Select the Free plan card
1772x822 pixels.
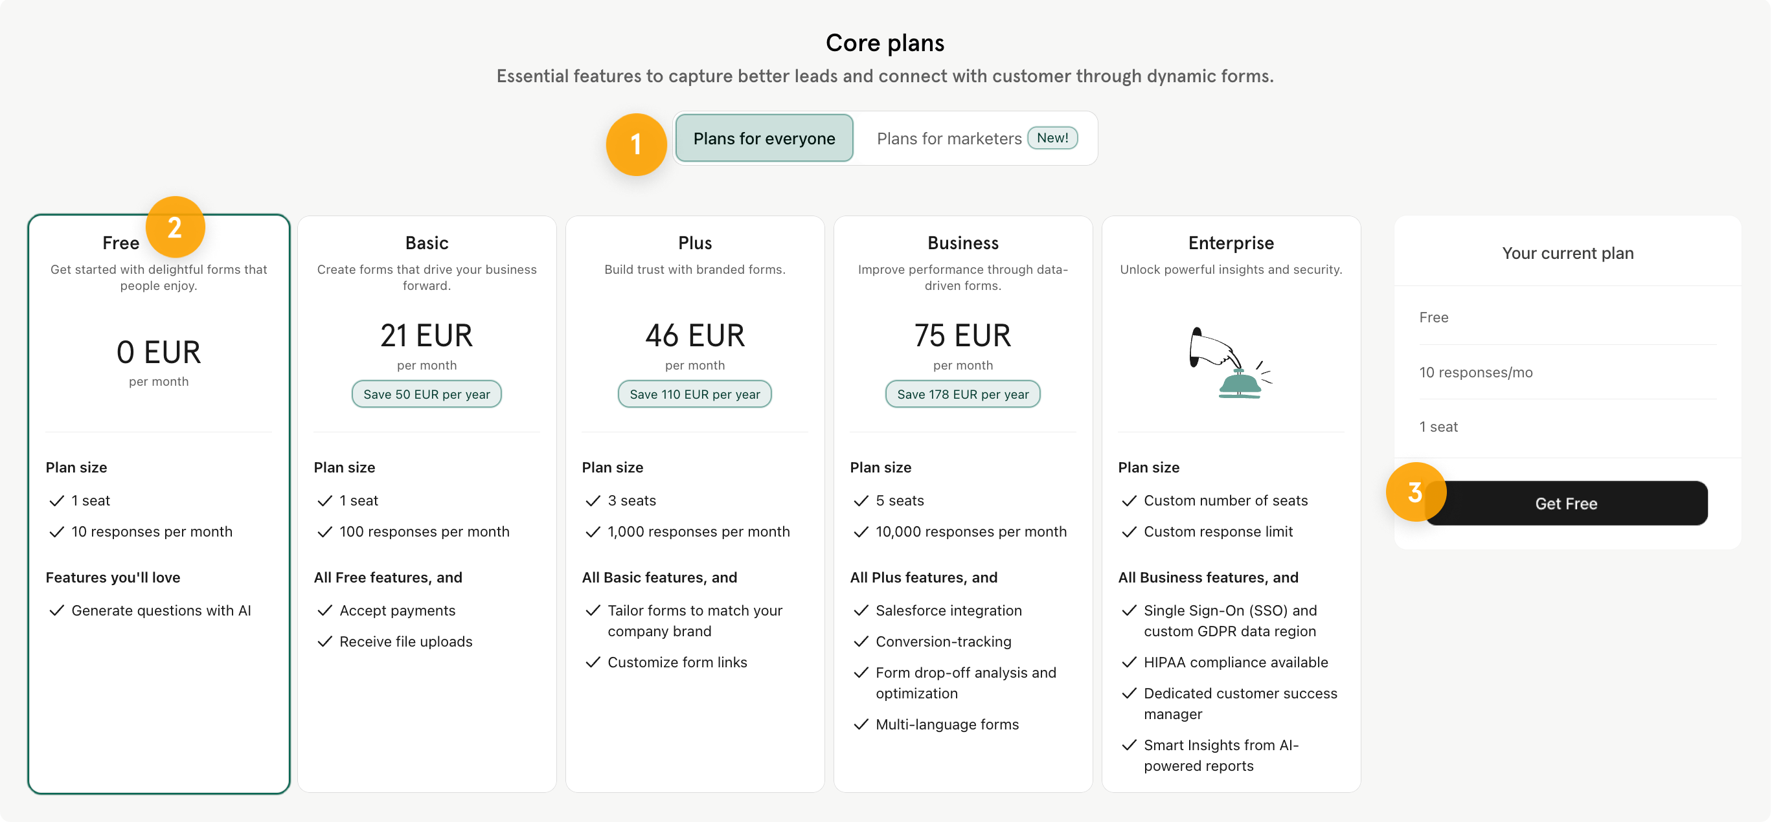(x=159, y=504)
